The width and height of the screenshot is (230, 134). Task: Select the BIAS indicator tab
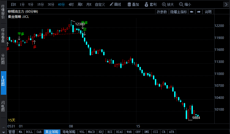tap(120, 132)
